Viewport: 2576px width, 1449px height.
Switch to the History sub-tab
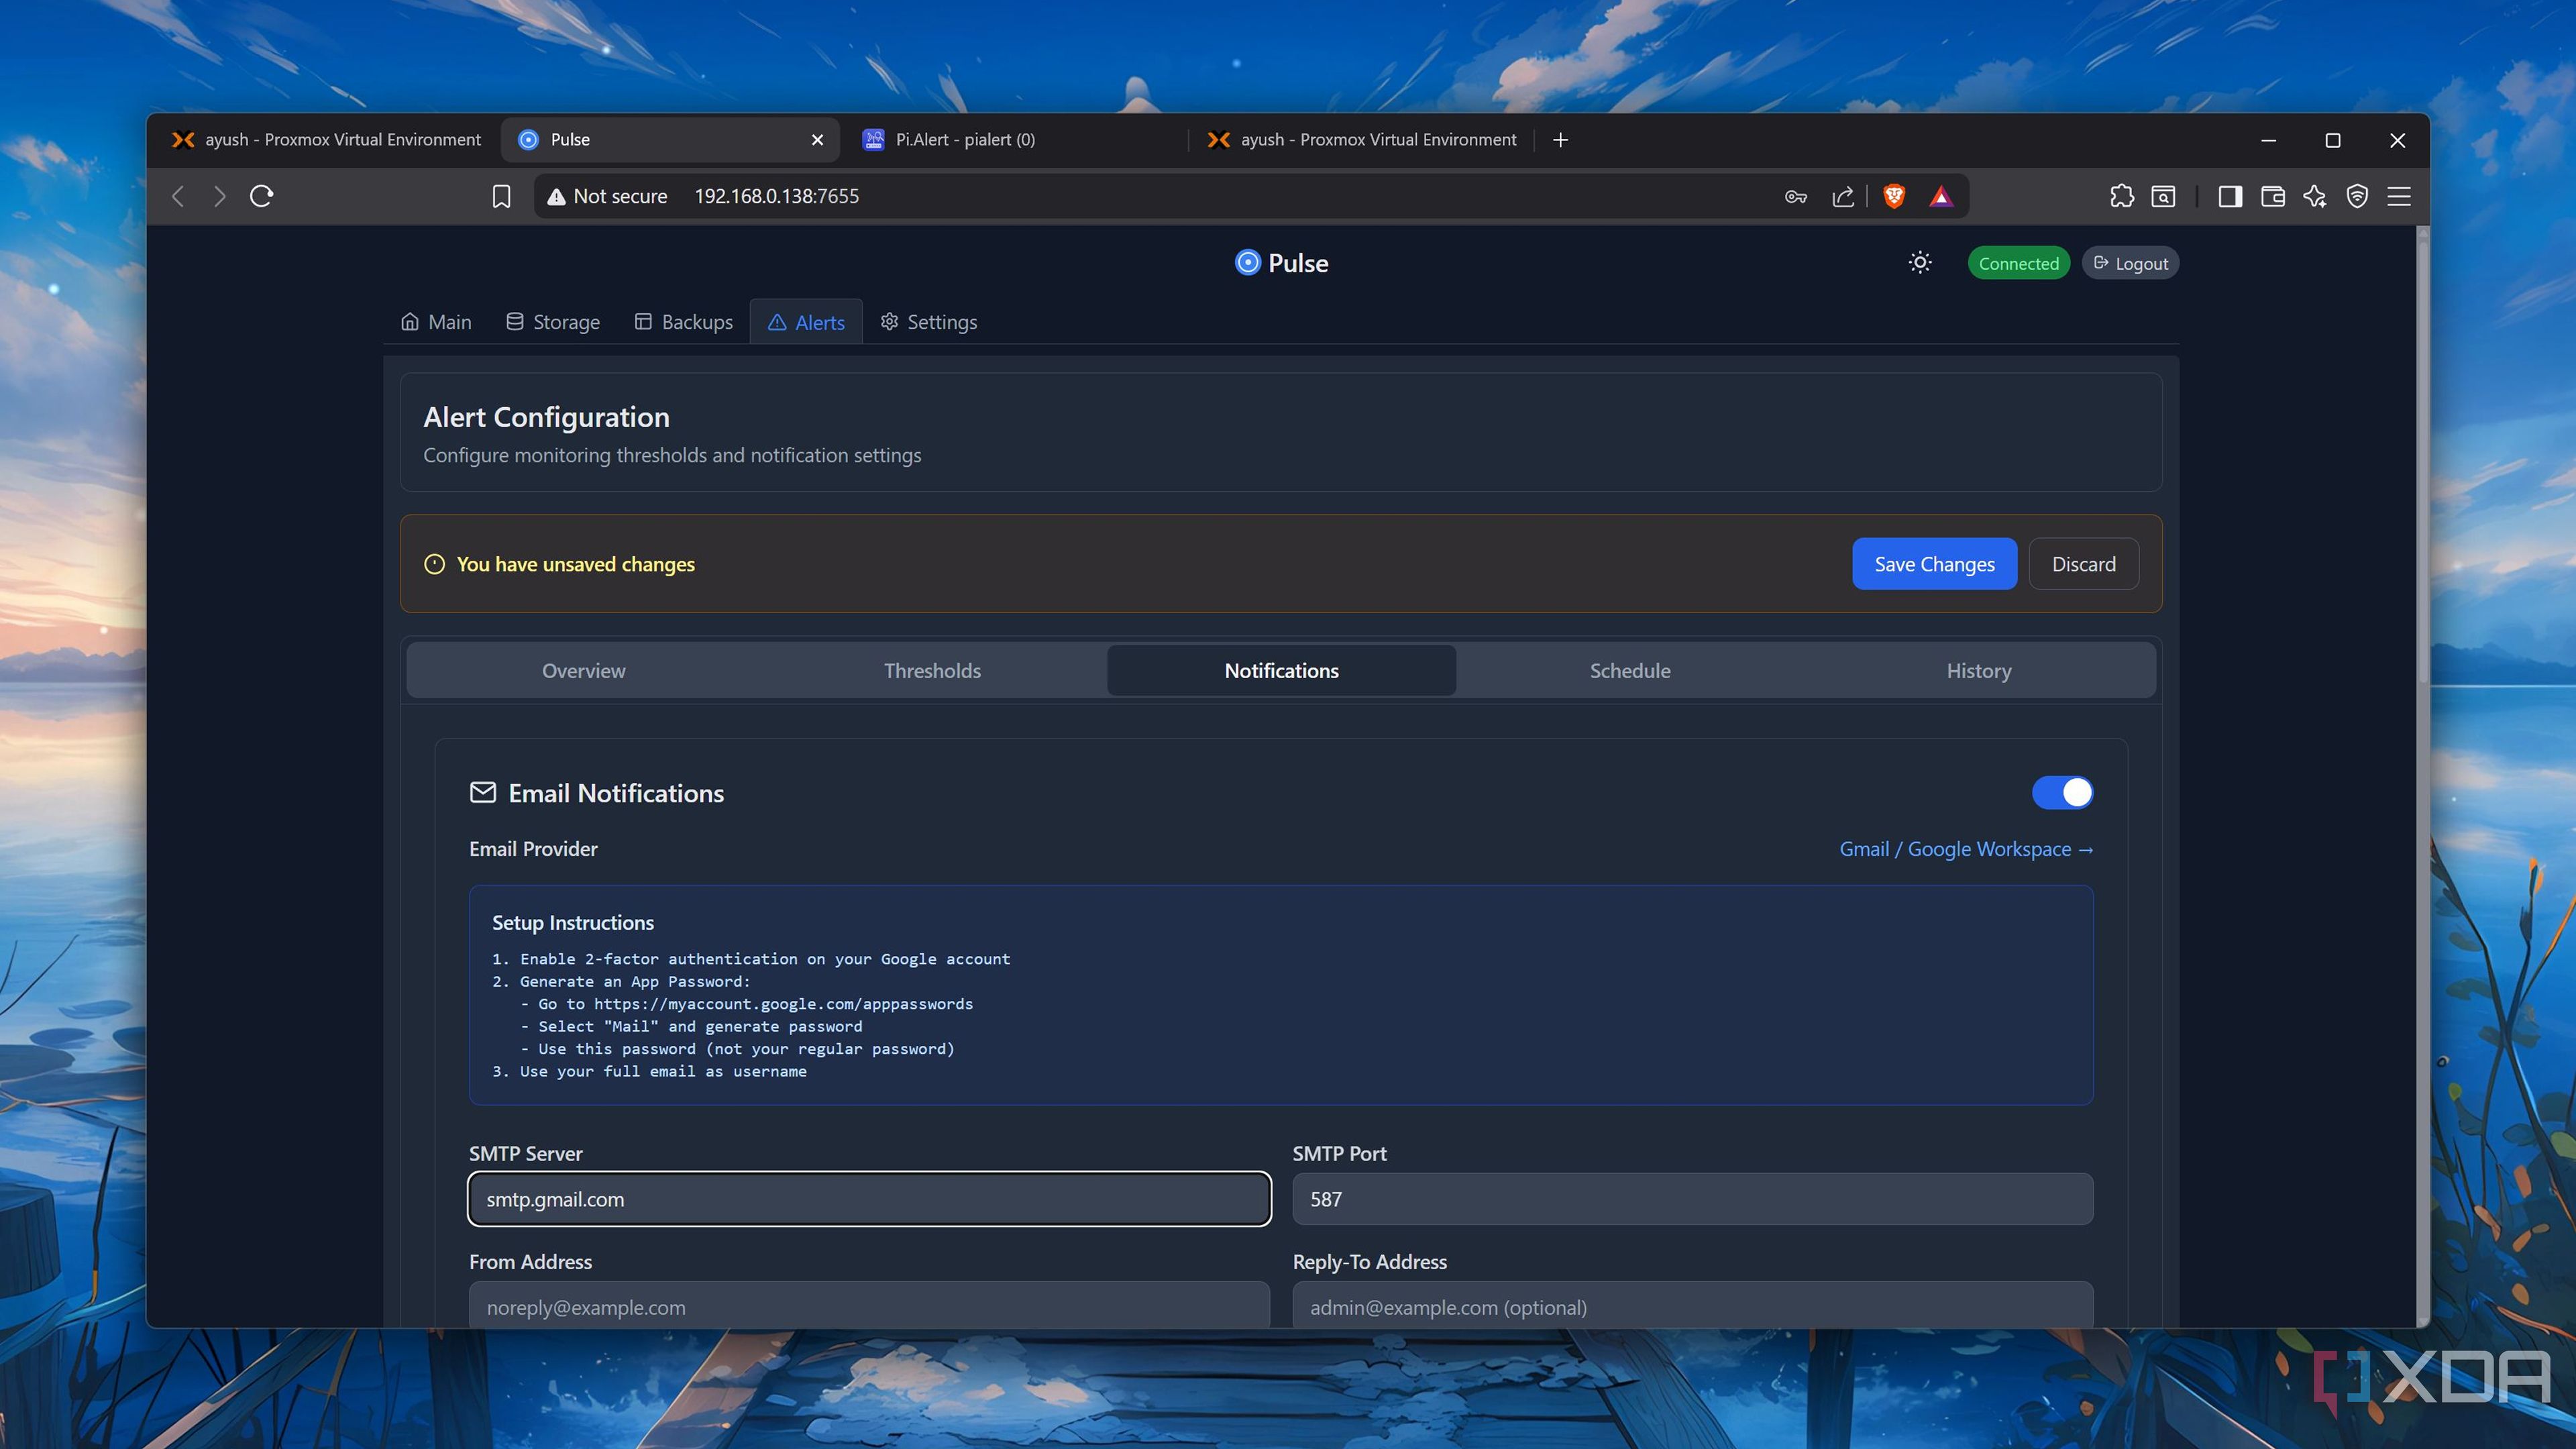(1979, 670)
